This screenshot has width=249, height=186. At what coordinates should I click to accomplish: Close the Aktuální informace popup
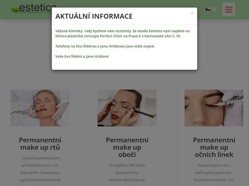[x=192, y=13]
